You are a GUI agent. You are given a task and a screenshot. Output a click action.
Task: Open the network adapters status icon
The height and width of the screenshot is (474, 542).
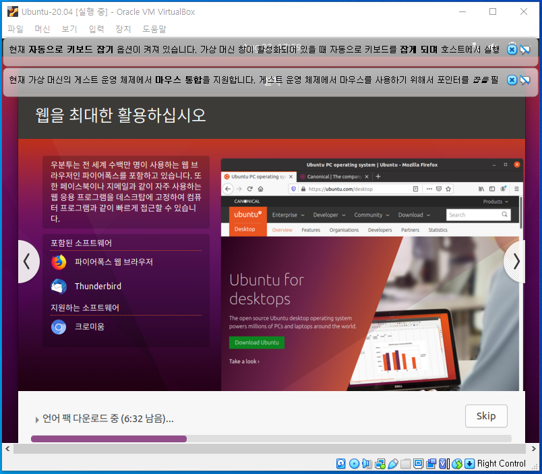point(380,463)
